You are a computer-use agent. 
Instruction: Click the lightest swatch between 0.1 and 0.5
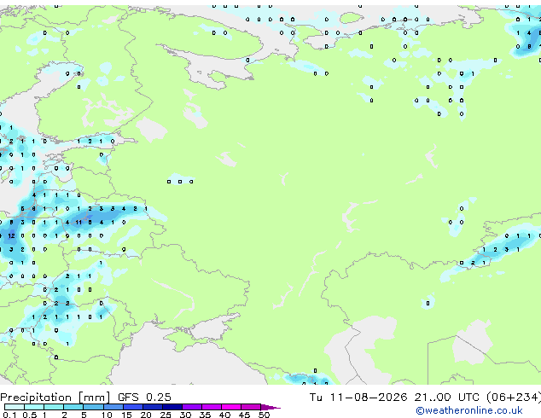pos(15,407)
